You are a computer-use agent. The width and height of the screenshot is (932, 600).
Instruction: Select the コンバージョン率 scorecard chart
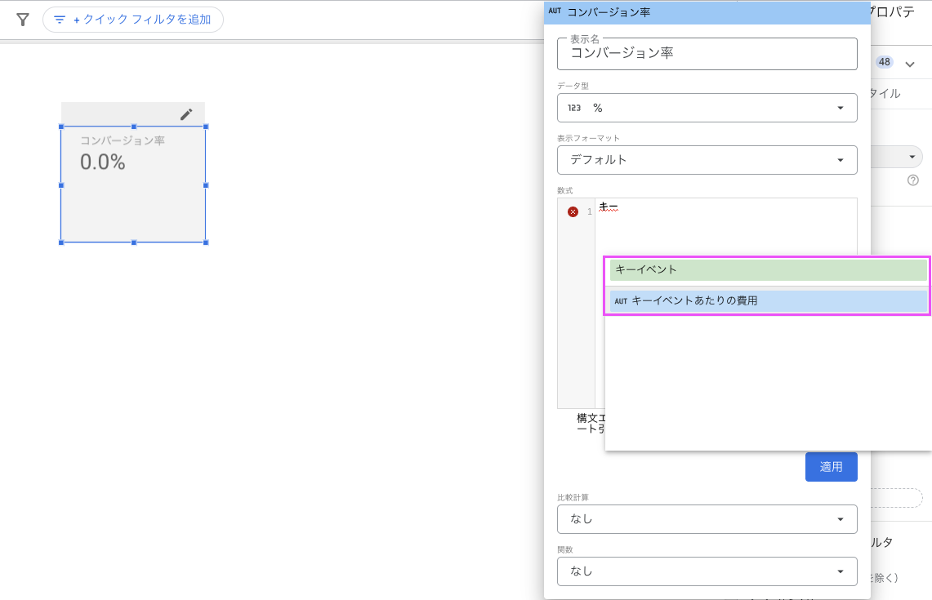coord(133,184)
